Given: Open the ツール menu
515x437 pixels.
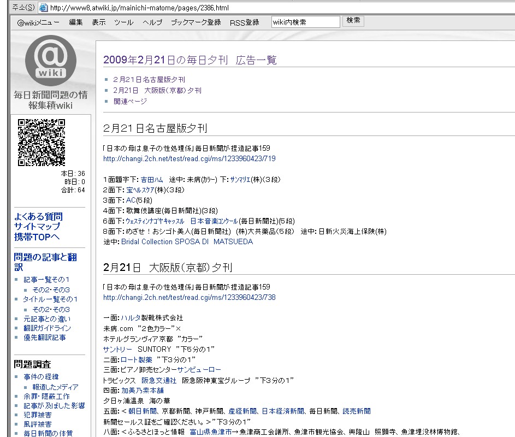Looking at the screenshot, I should point(124,22).
